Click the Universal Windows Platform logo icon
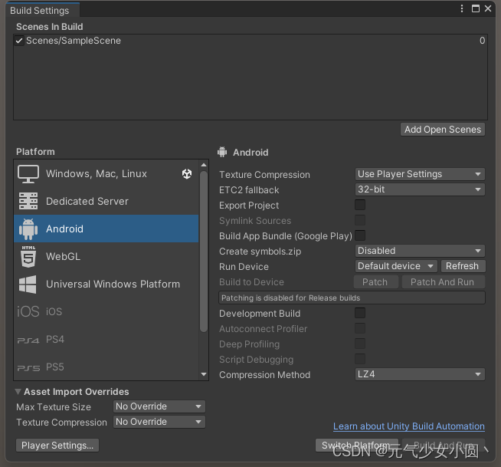501x467 pixels. [28, 284]
